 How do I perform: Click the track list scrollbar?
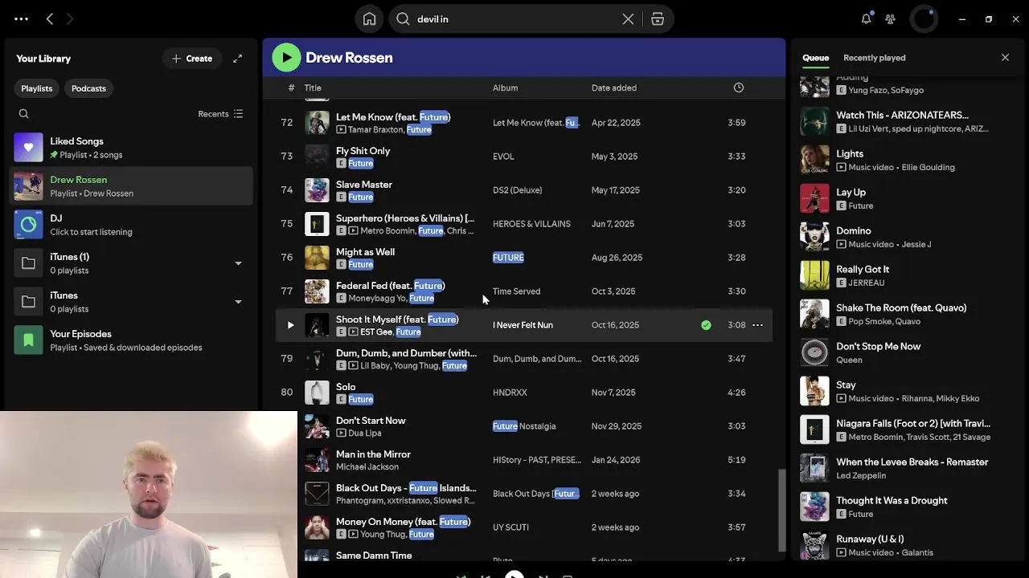(781, 511)
